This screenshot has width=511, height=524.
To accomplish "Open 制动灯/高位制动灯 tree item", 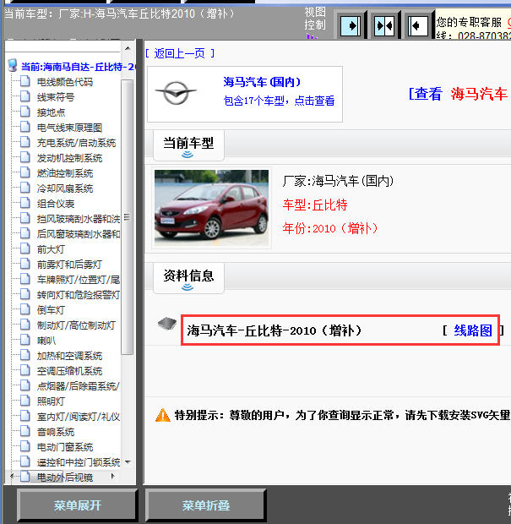I will (77, 325).
